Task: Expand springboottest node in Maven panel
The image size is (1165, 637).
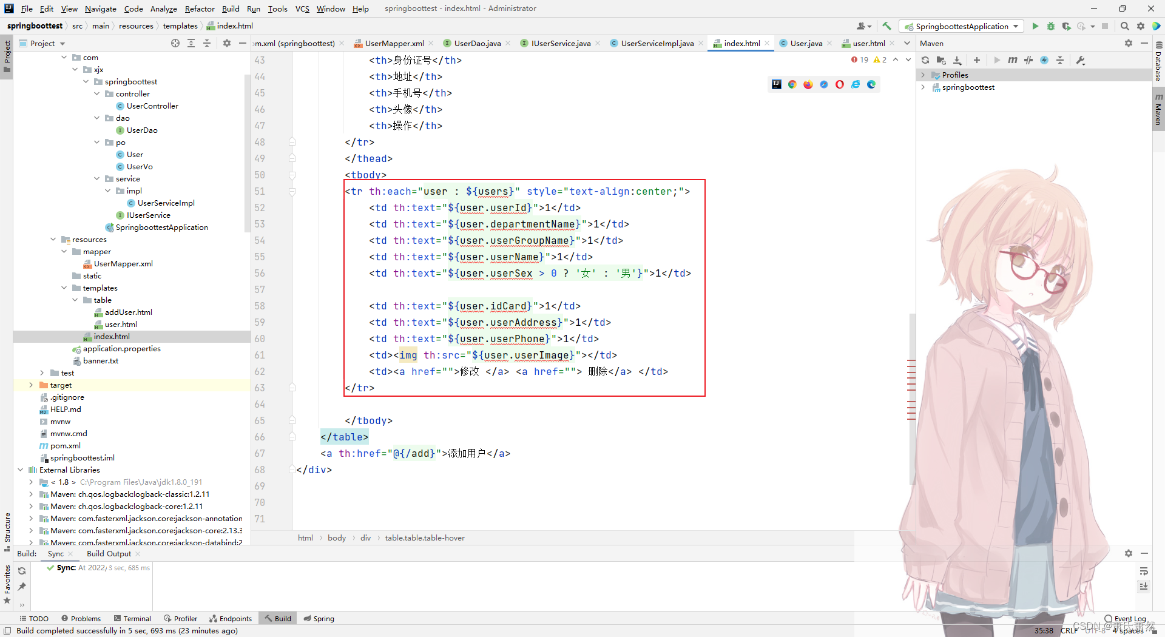Action: click(923, 87)
